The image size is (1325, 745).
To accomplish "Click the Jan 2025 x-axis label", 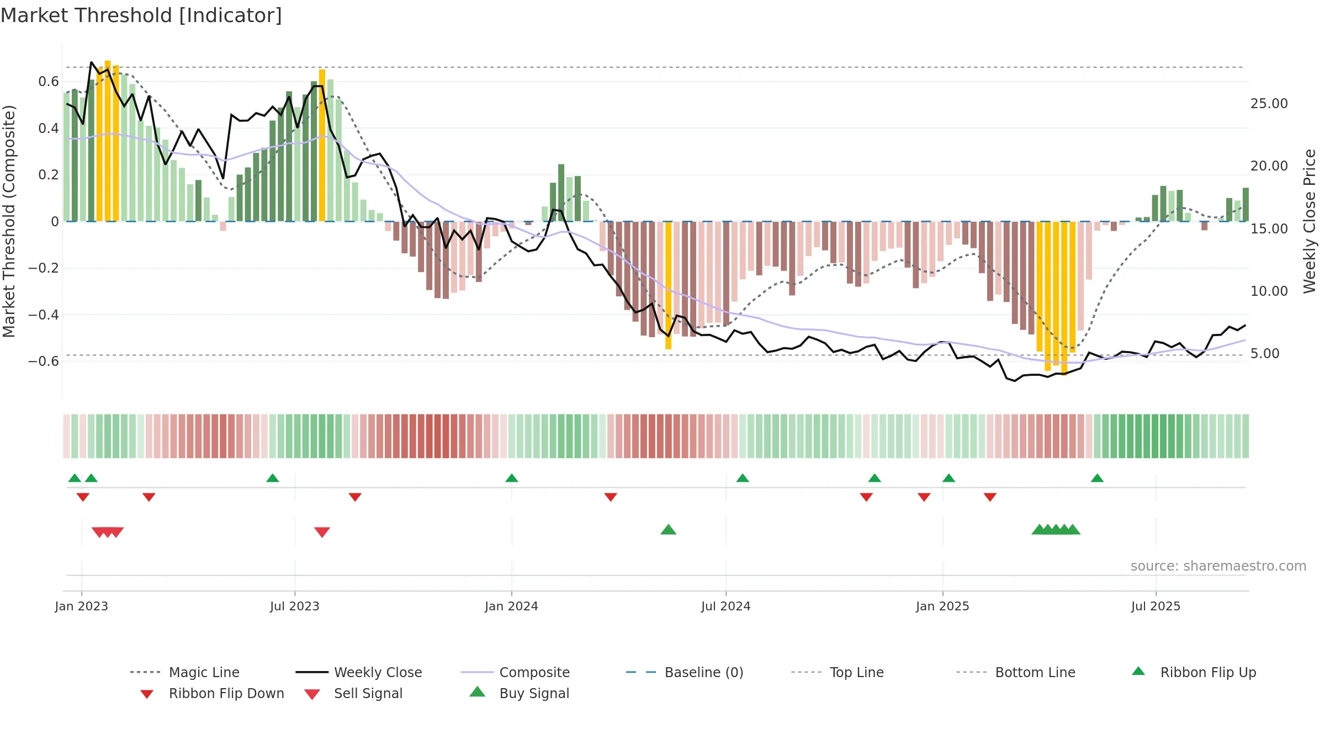I will point(942,606).
